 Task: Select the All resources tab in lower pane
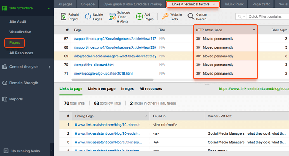[x=151, y=89]
